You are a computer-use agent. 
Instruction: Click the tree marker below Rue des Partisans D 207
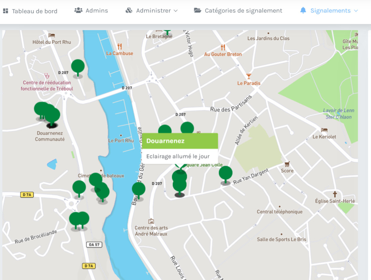(187, 128)
